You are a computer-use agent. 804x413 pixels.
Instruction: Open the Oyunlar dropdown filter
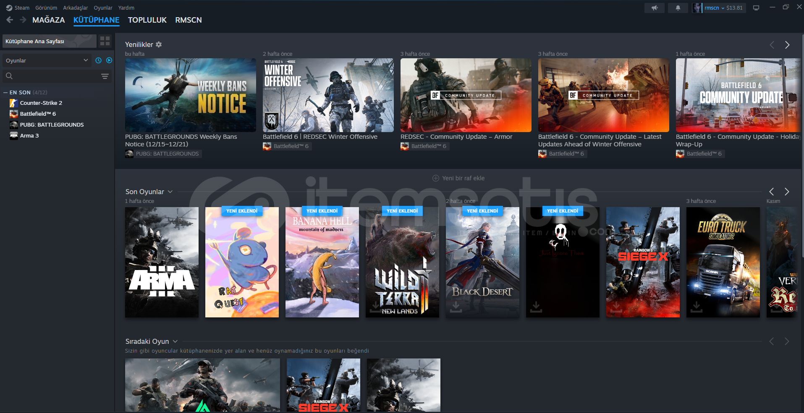pyautogui.click(x=47, y=60)
